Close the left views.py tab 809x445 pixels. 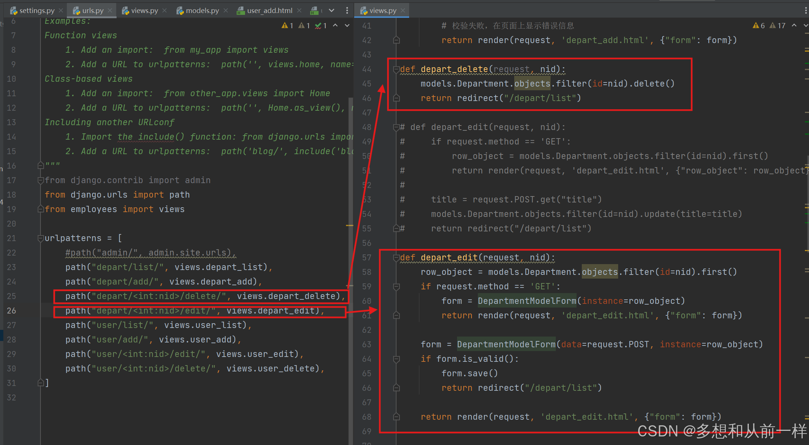pos(164,10)
